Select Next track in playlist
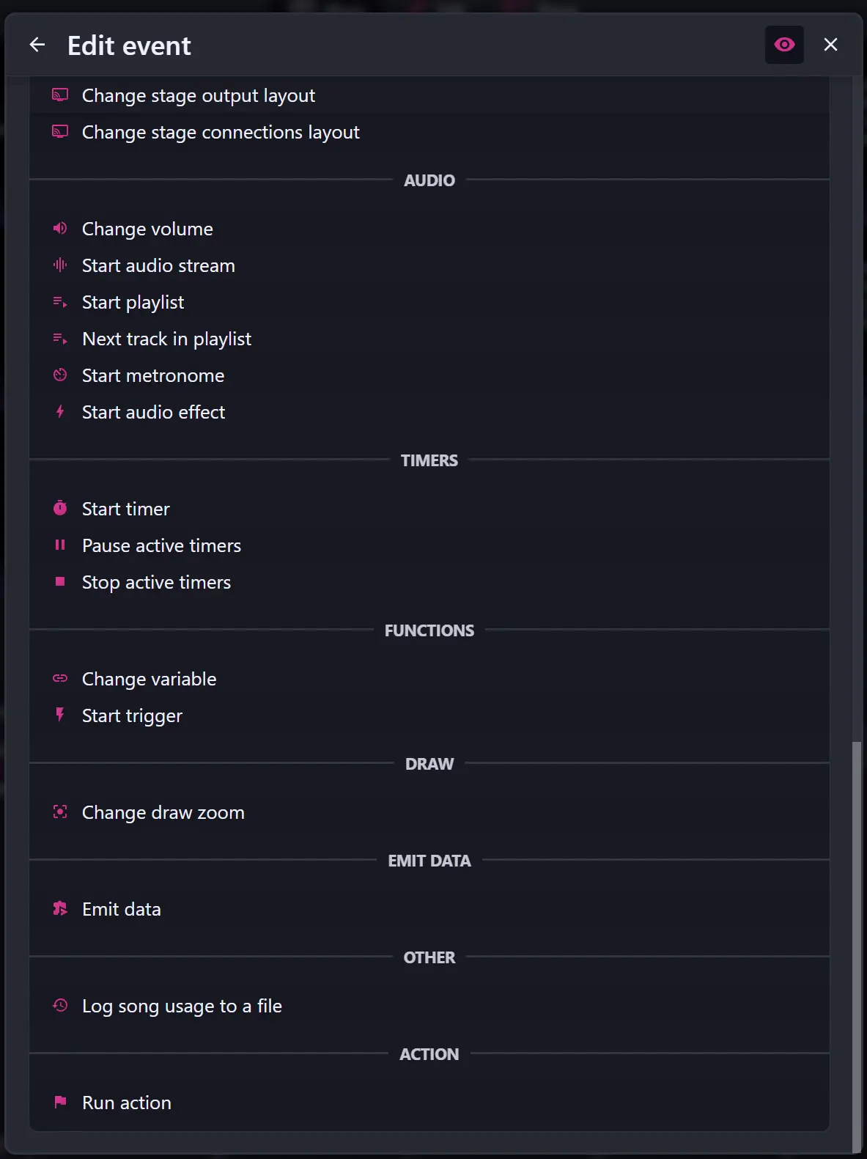 pyautogui.click(x=166, y=339)
